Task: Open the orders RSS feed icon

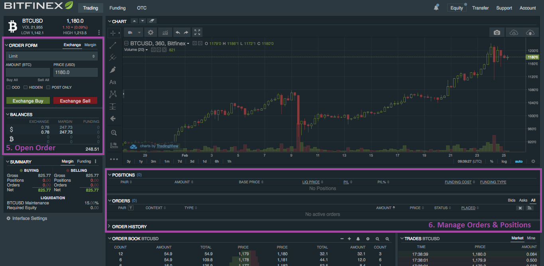Action: pos(530,208)
